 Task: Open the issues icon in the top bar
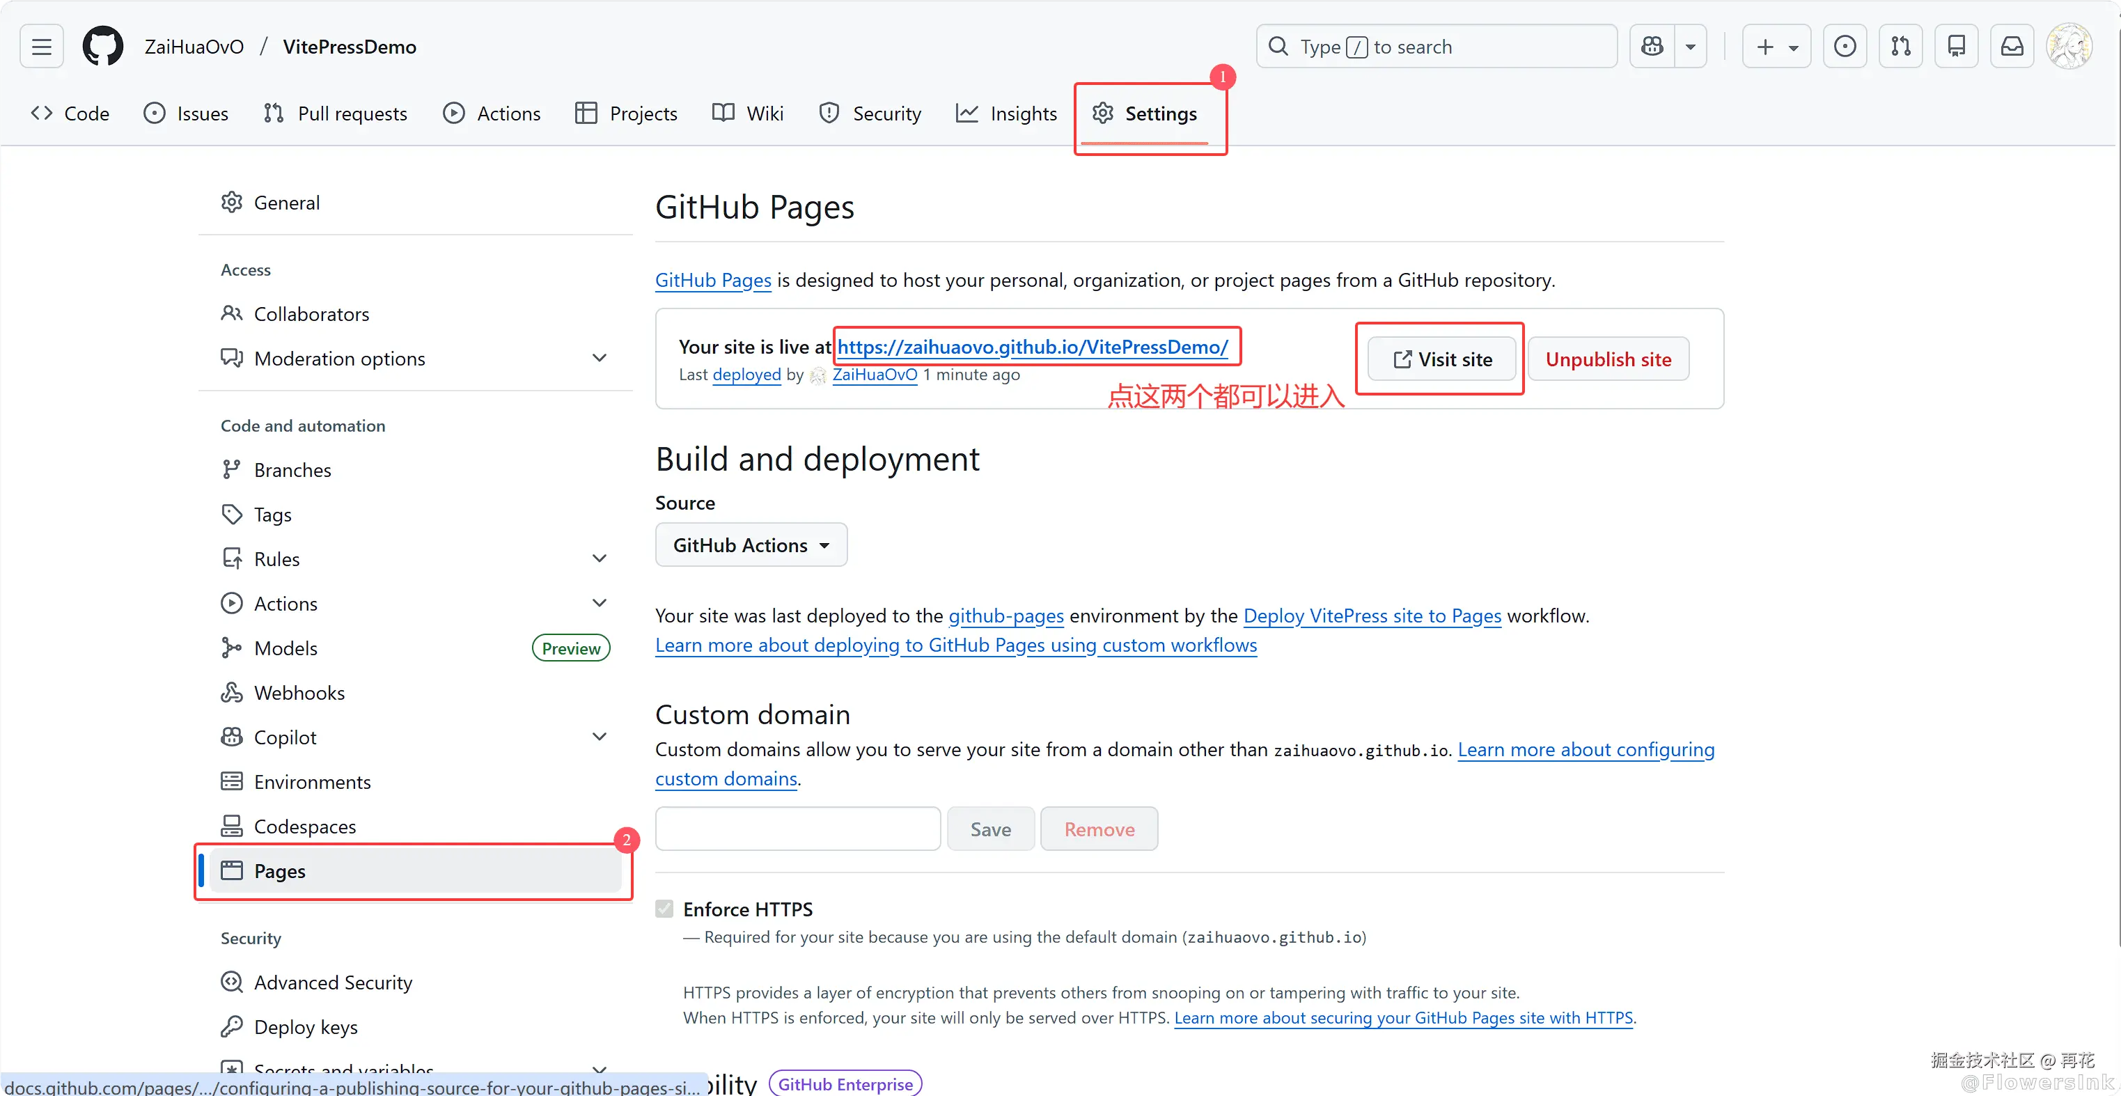click(x=1845, y=46)
